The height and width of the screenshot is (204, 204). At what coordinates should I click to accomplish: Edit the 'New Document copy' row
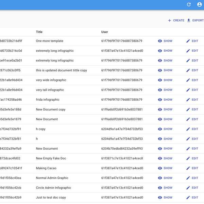coord(192,109)
